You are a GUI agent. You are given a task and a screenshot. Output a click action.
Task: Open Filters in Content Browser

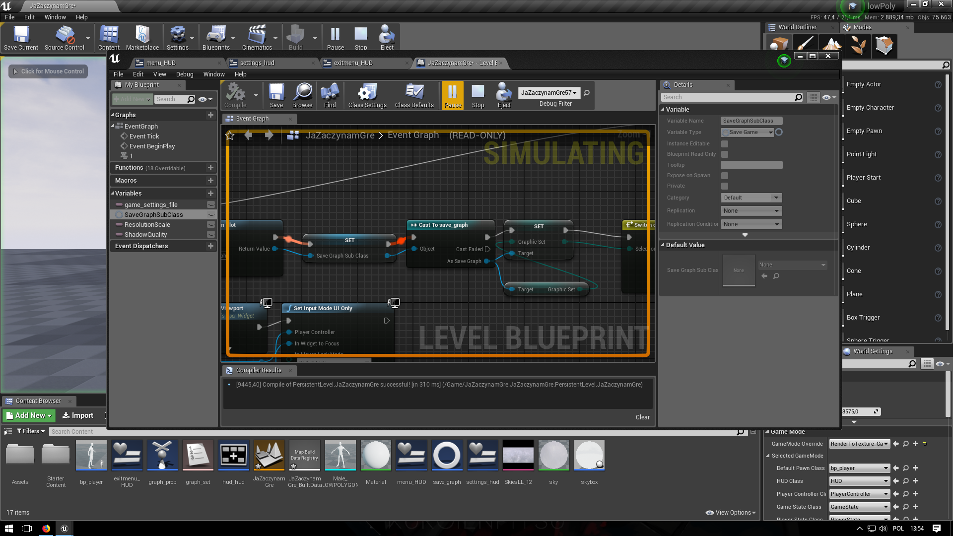[x=31, y=431]
